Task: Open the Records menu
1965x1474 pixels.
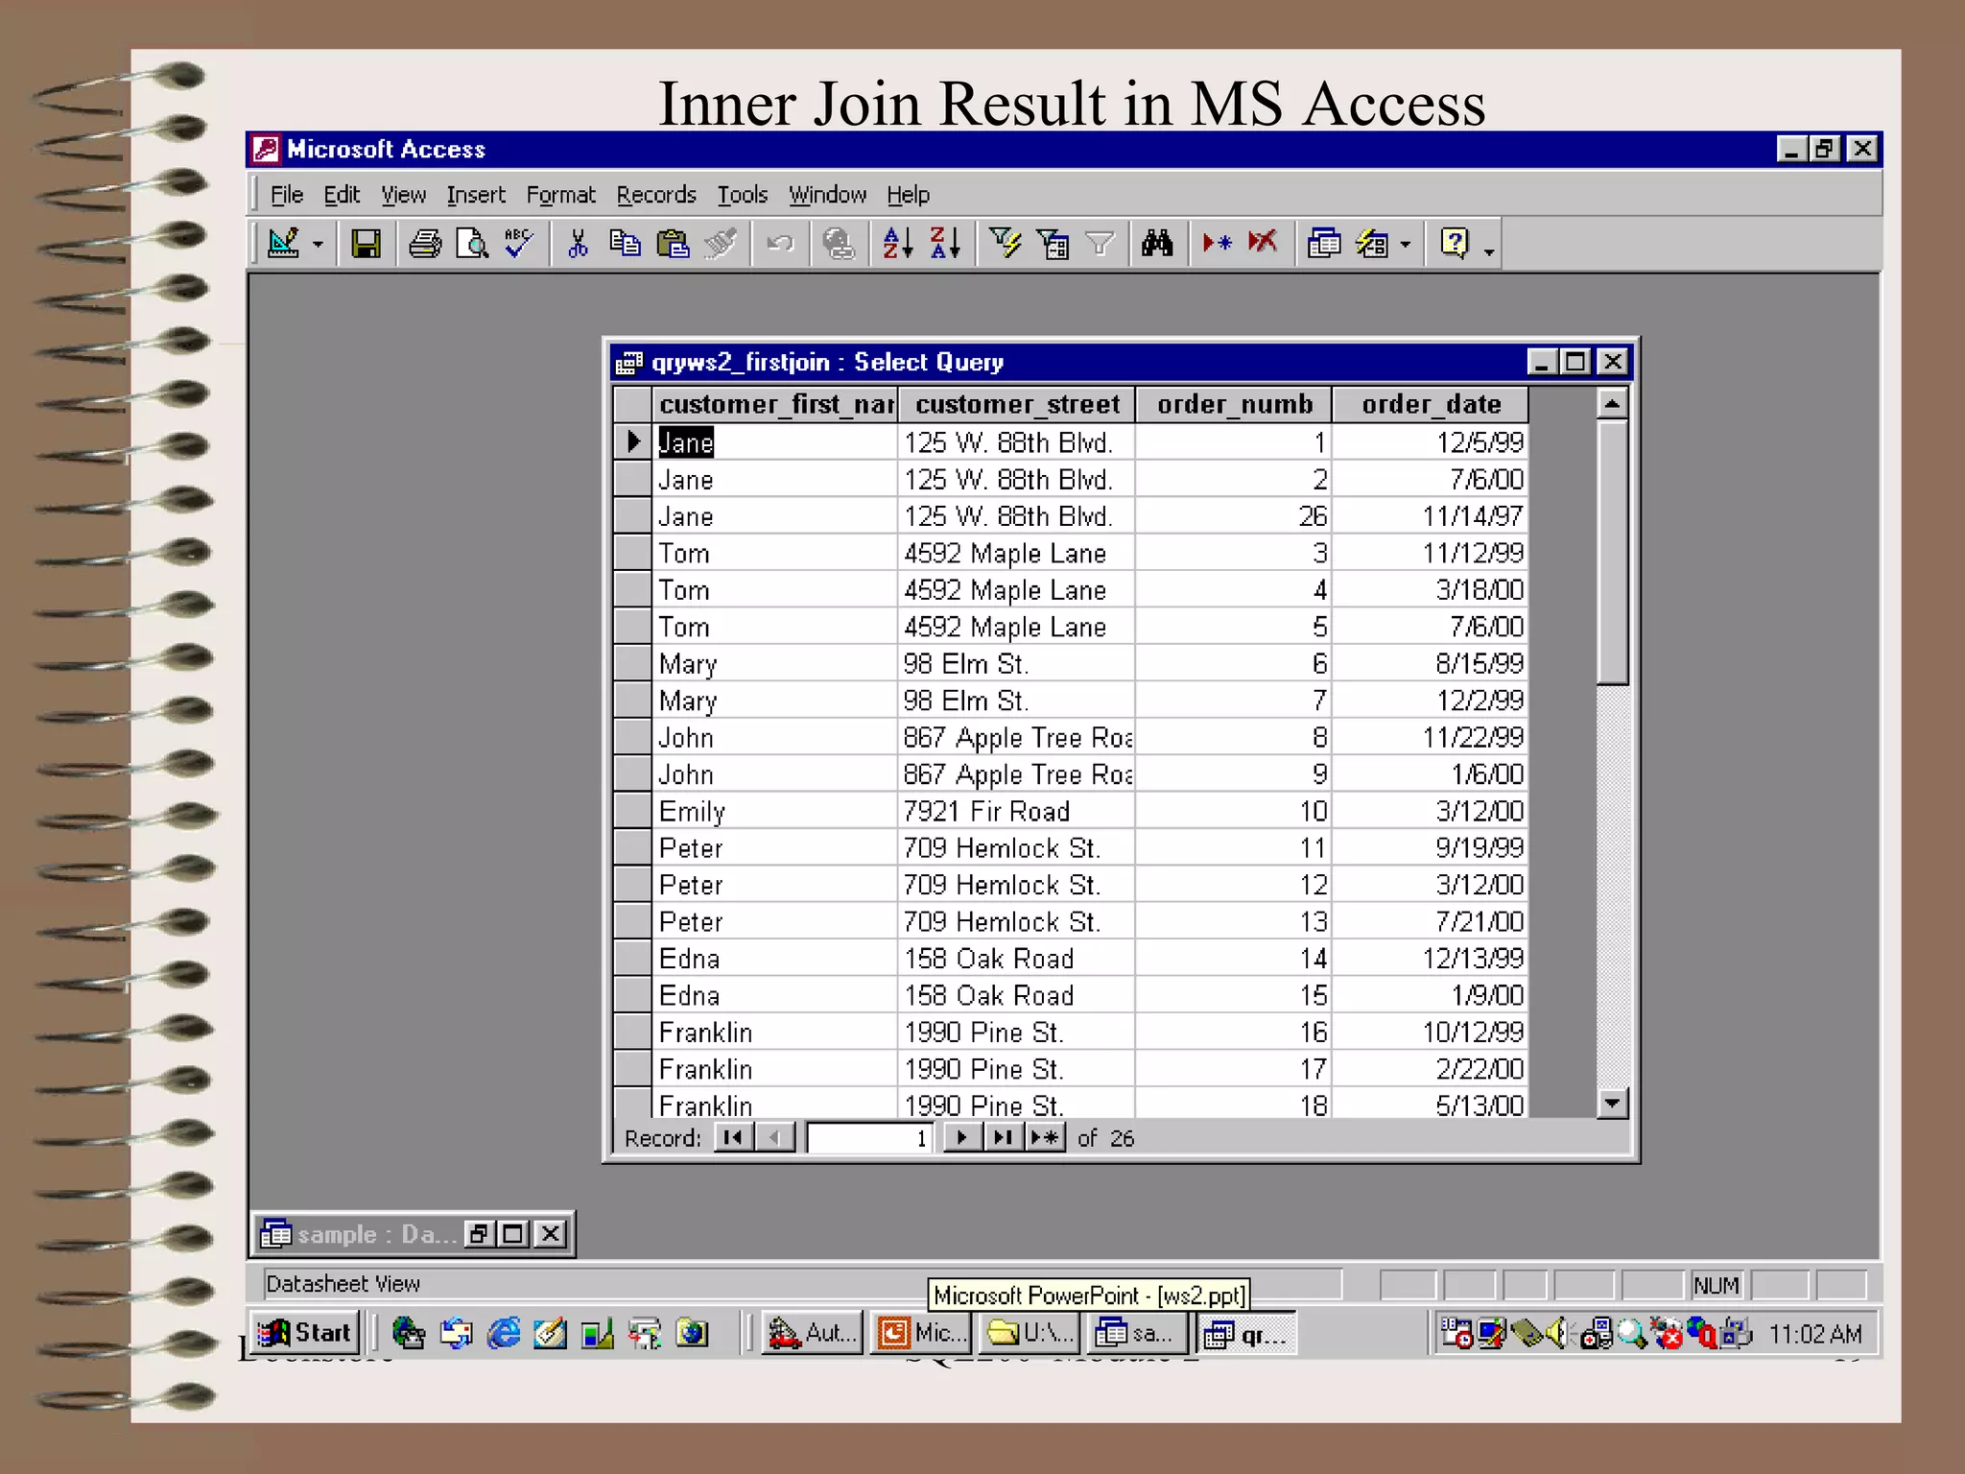Action: [656, 195]
